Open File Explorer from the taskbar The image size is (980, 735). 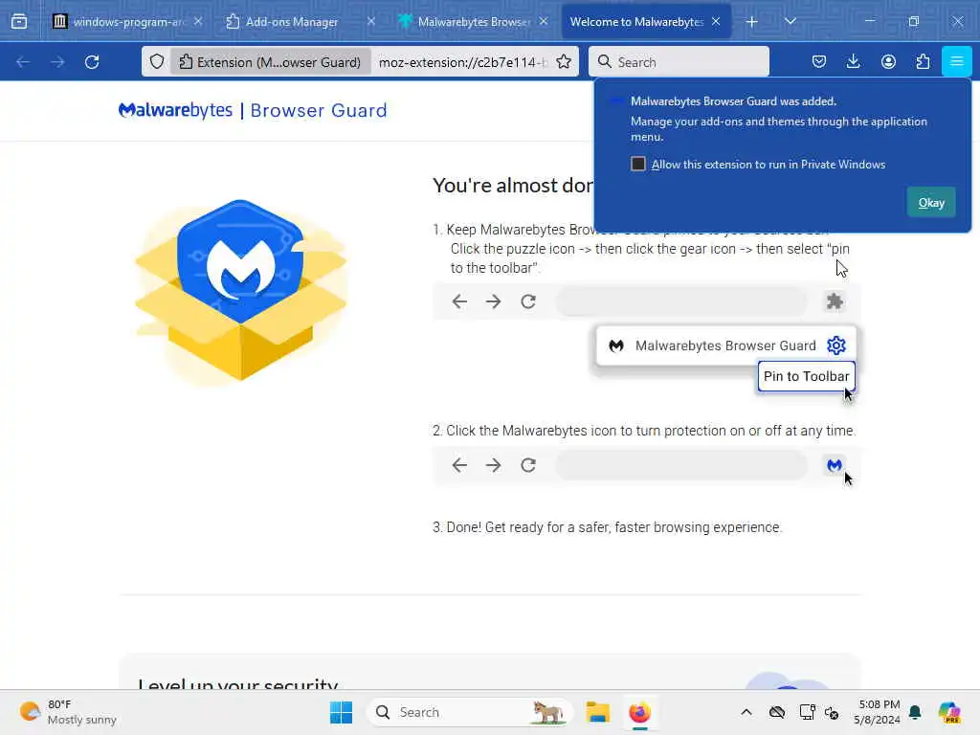pyautogui.click(x=597, y=712)
